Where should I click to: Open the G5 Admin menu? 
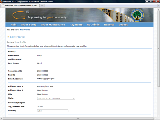(93, 25)
